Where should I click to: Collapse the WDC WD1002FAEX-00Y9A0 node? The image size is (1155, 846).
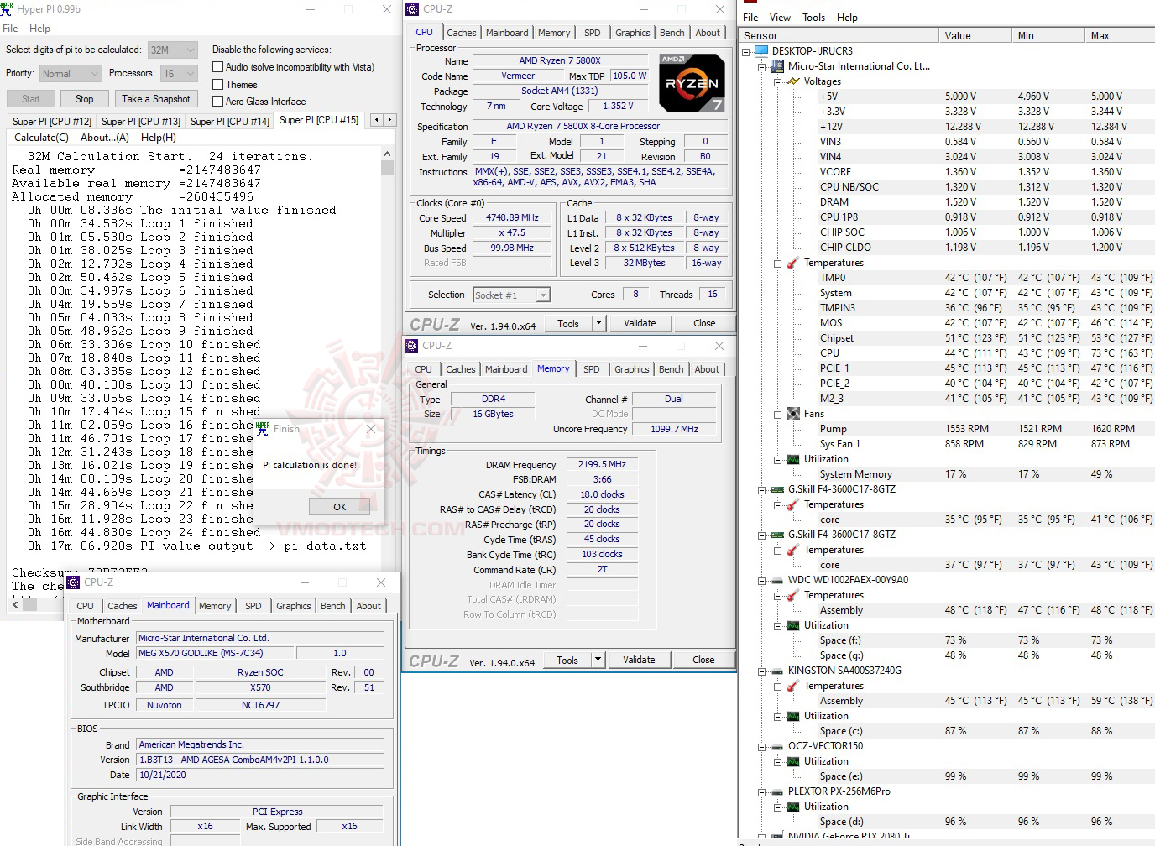[761, 580]
